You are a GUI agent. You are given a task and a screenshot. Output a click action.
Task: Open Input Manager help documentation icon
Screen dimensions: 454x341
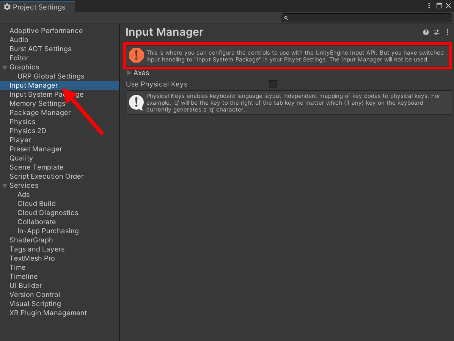click(x=426, y=32)
